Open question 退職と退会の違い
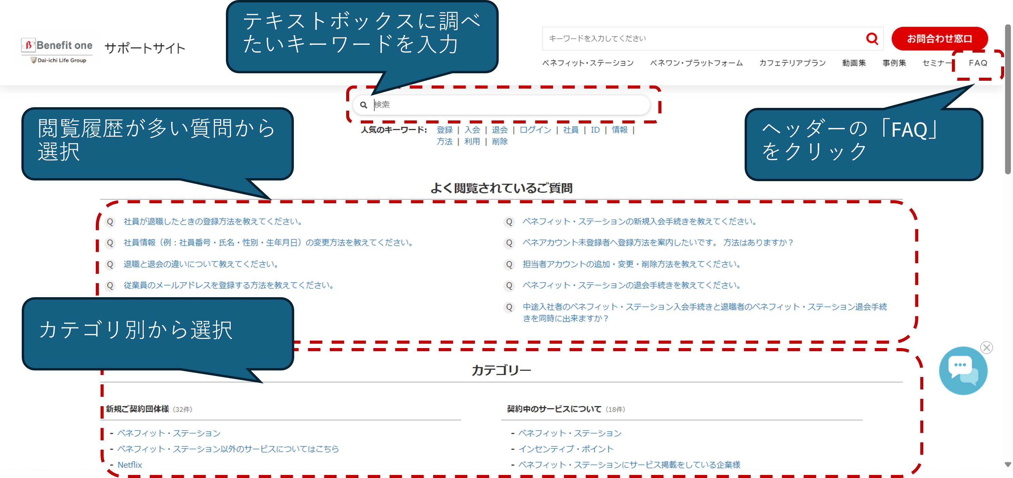The height and width of the screenshot is (478, 1013). click(x=201, y=264)
